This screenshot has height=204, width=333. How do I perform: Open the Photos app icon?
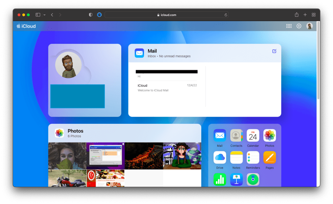click(x=269, y=135)
